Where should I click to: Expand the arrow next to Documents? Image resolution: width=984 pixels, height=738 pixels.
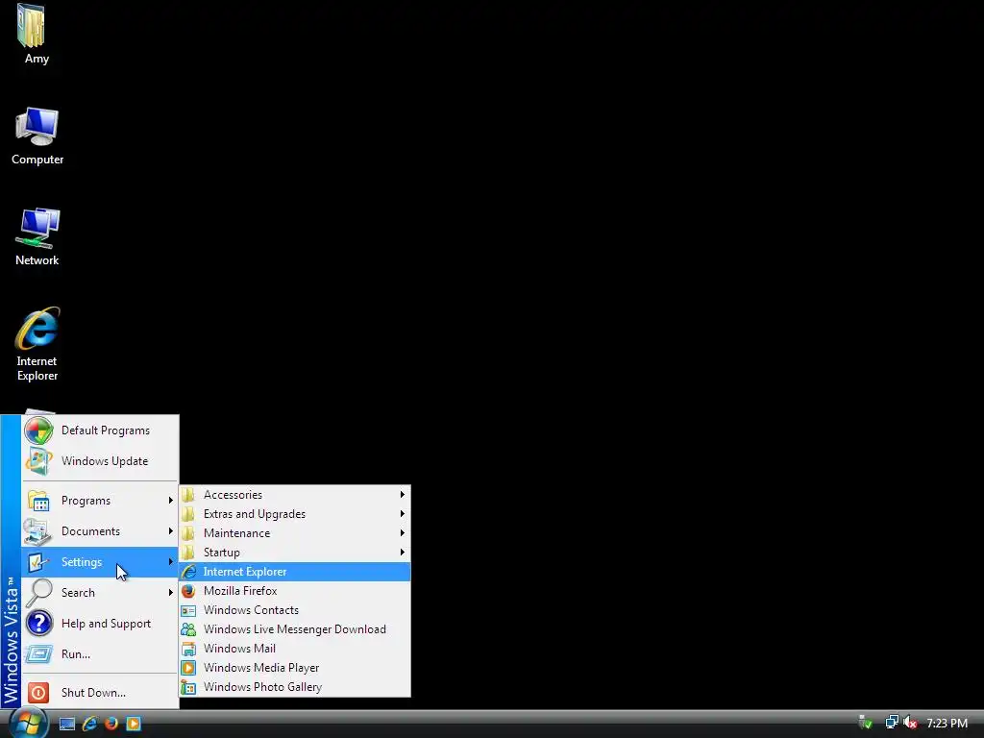point(171,530)
